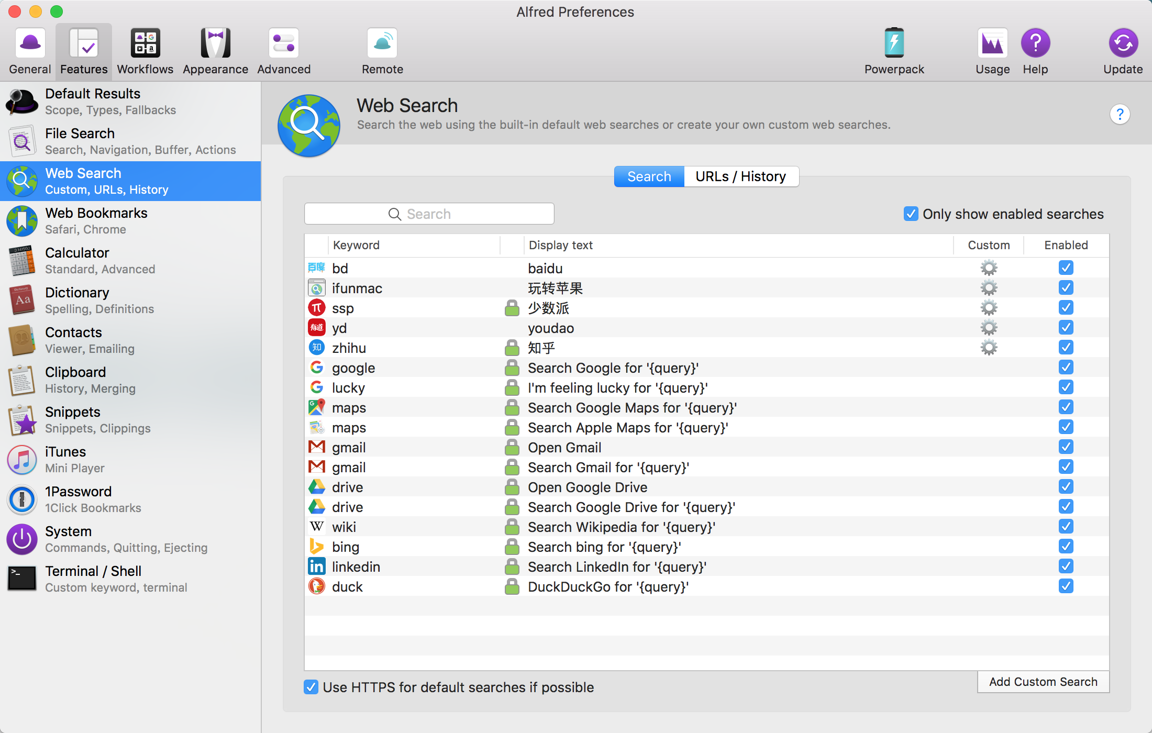Open the Appearance preferences pane
Viewport: 1152px width, 733px height.
(x=215, y=51)
